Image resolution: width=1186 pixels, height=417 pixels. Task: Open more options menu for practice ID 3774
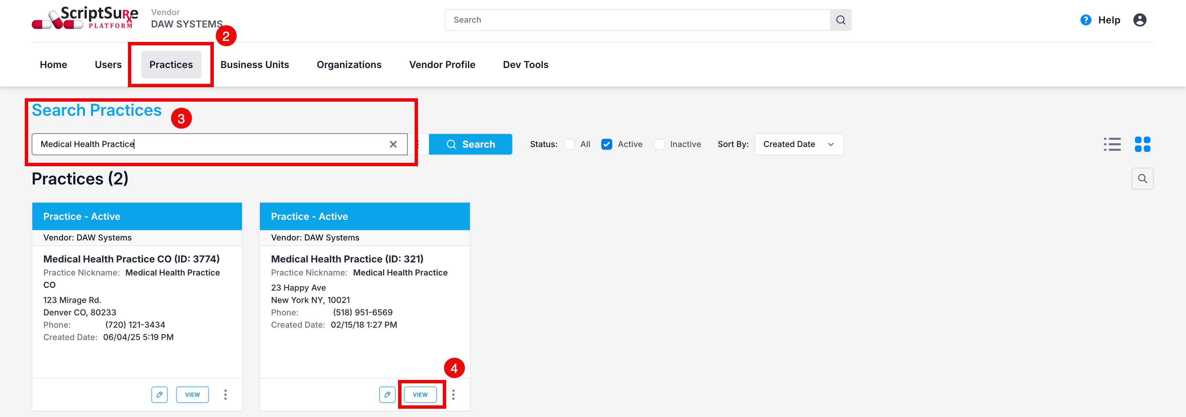[225, 394]
